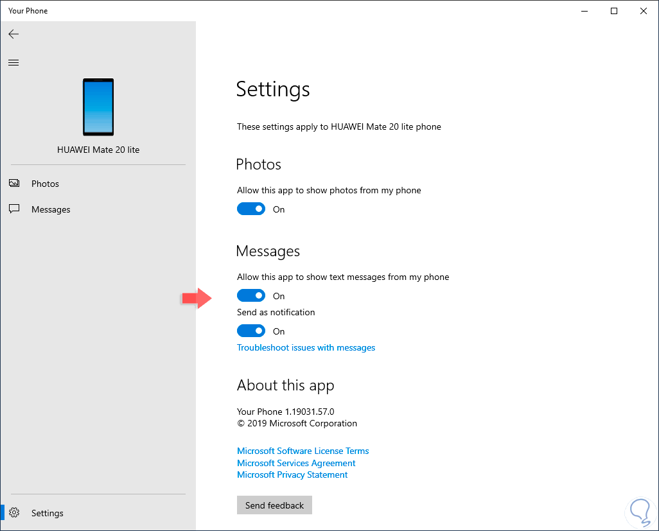Open Photos in the sidebar
The width and height of the screenshot is (659, 531).
98,184
